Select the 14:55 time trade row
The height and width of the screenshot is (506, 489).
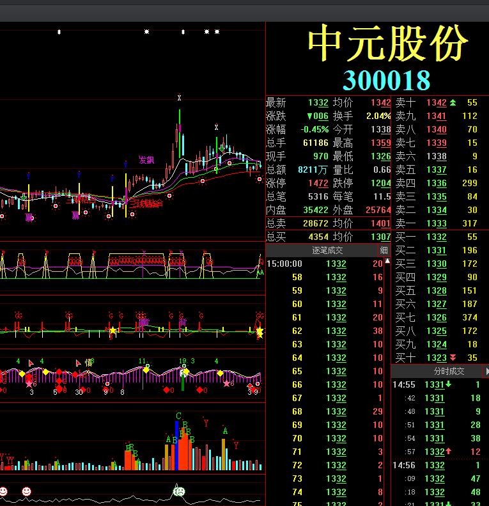tap(437, 384)
